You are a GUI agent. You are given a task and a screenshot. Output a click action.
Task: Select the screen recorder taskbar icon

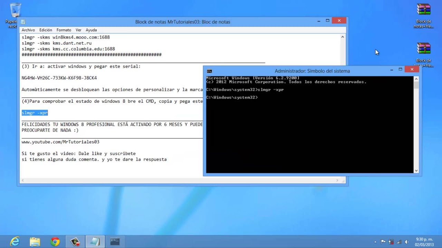point(75,241)
